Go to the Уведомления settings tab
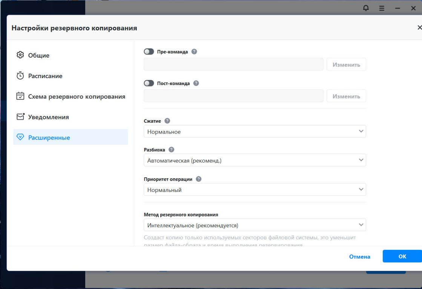This screenshot has width=422, height=289. (48, 117)
